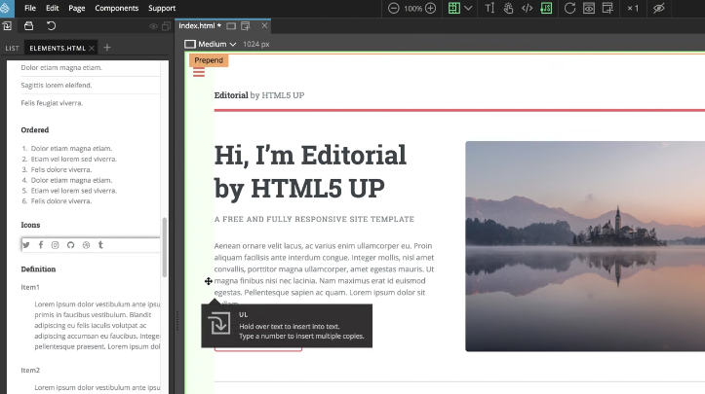Zoom in with the plus icon

click(430, 8)
